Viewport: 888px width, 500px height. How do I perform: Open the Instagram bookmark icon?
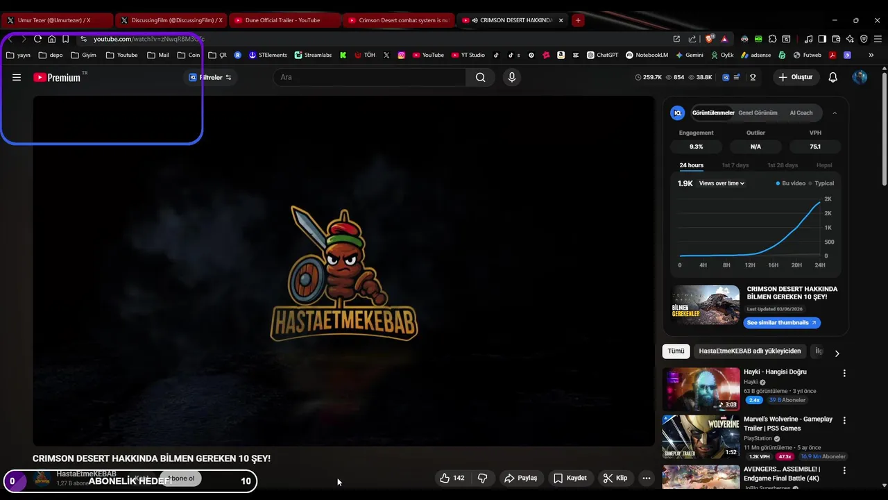[x=401, y=55]
